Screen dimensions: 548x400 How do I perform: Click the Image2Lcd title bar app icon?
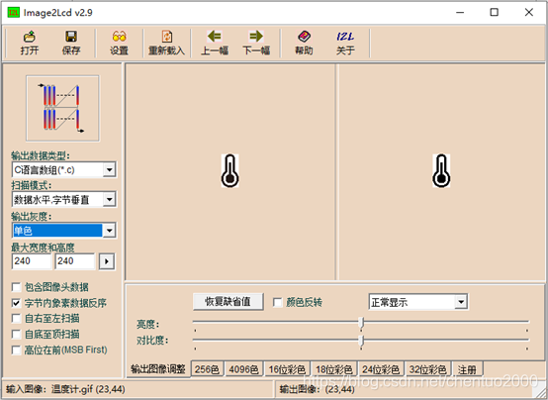pos(14,13)
